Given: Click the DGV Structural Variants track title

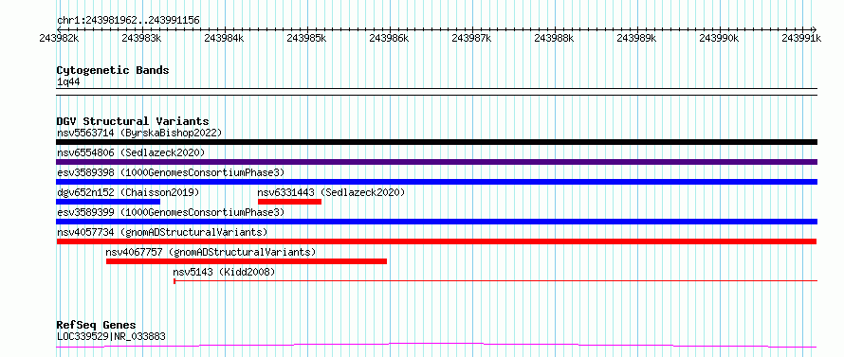Looking at the screenshot, I should [x=133, y=121].
